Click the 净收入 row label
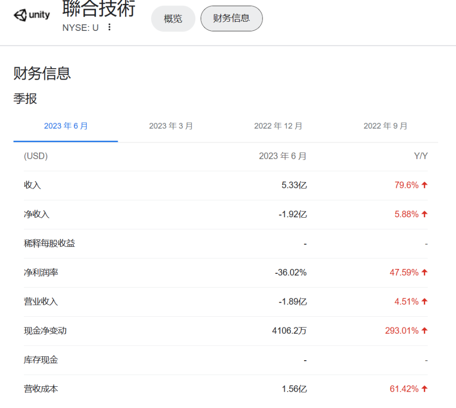Screen dimensions: 456x408 (x=37, y=214)
